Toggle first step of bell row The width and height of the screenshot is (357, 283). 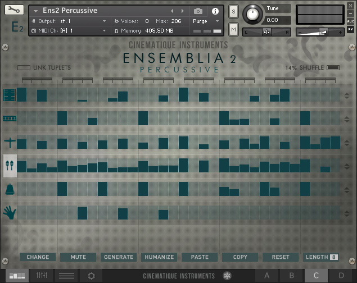click(x=21, y=189)
